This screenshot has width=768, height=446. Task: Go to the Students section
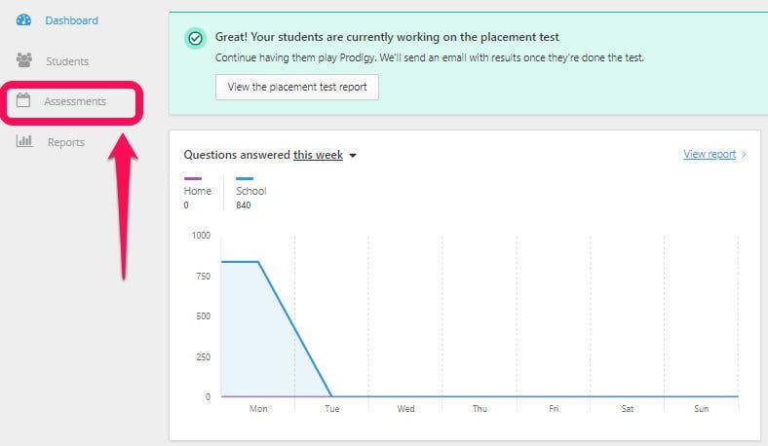(x=67, y=61)
